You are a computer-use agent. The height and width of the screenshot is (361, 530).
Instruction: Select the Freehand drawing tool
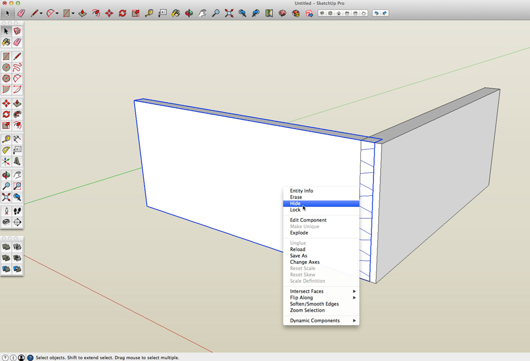click(17, 68)
